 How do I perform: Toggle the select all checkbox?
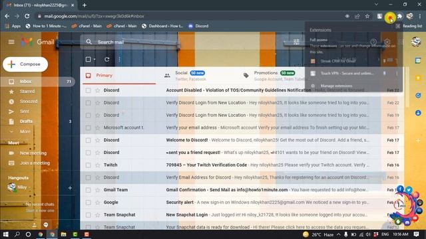click(88, 59)
